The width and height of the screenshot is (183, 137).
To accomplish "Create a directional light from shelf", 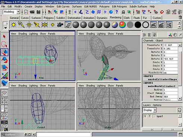I will (21, 25).
